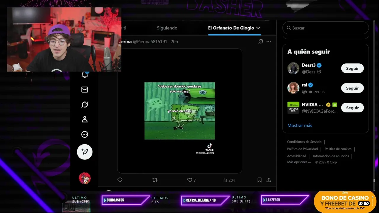Click Grok icon on Pierina's post
Screen dimensions: 379x213
(x=261, y=41)
